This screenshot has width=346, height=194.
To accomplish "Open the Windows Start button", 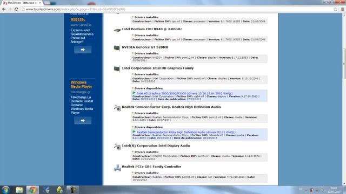I will [5, 190].
